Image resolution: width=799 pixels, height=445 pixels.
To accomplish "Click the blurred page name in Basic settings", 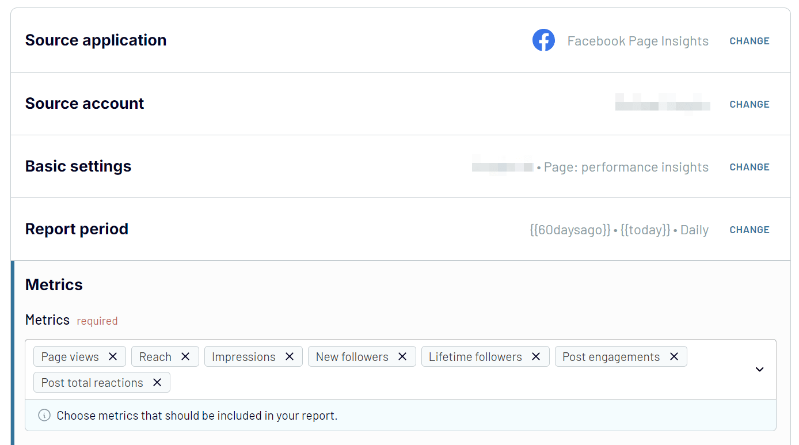I will [503, 167].
